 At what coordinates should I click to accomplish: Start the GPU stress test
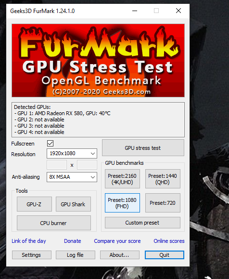click(143, 148)
